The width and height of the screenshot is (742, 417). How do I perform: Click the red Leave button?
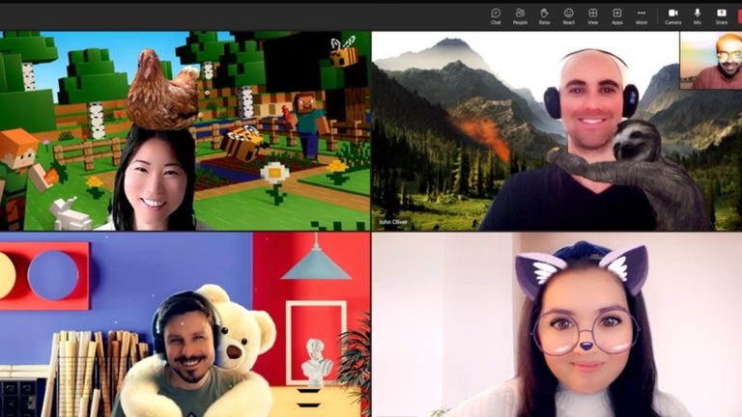pos(739,16)
